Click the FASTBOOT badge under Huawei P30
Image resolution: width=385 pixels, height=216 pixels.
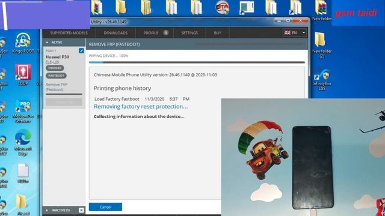[x=56, y=76]
